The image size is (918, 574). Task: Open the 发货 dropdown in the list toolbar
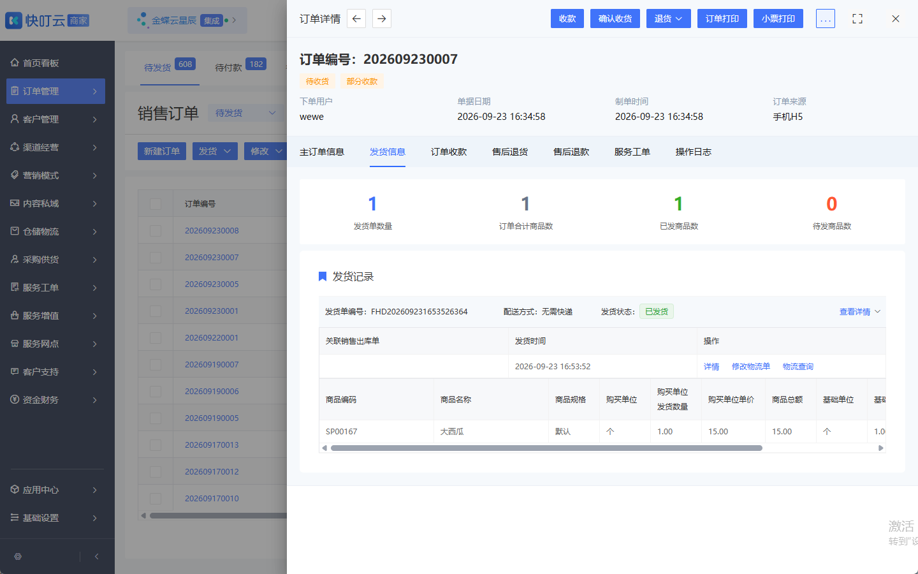point(215,151)
